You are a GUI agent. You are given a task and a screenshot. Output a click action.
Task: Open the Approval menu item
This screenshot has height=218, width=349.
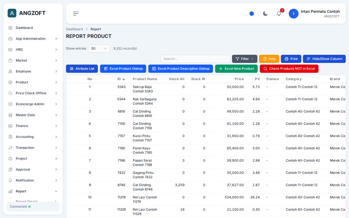[x=33, y=169]
